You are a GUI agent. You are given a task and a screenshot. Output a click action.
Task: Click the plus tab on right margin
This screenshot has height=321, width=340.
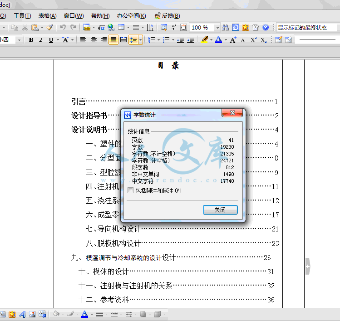pyautogui.click(x=308, y=266)
